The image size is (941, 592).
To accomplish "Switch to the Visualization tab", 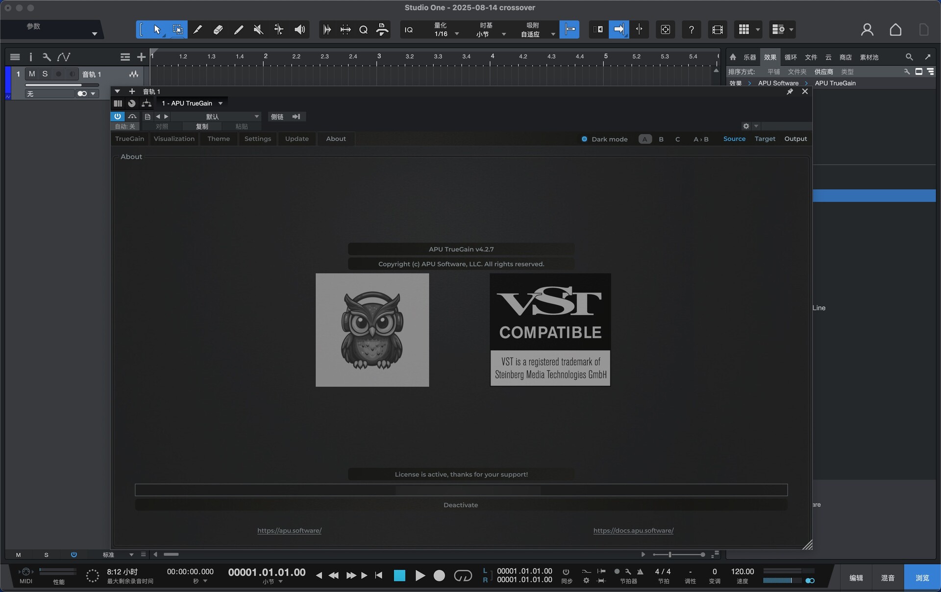I will pyautogui.click(x=174, y=139).
